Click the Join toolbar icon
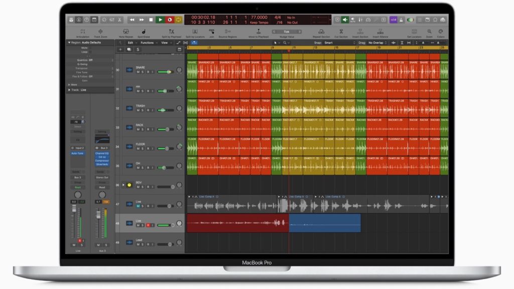Image resolution: width=514 pixels, height=289 pixels. [x=212, y=32]
